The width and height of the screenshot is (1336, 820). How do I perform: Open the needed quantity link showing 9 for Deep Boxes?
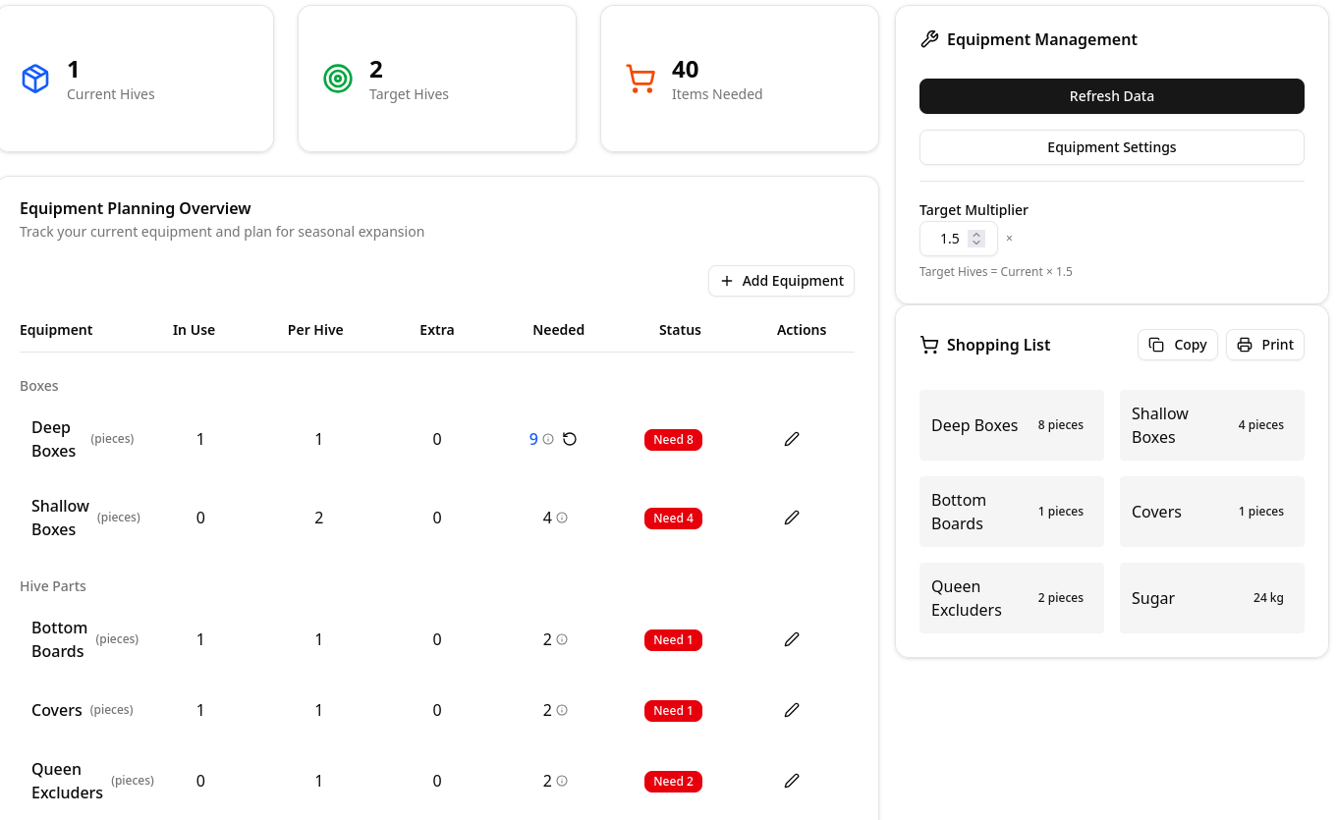[x=533, y=439]
